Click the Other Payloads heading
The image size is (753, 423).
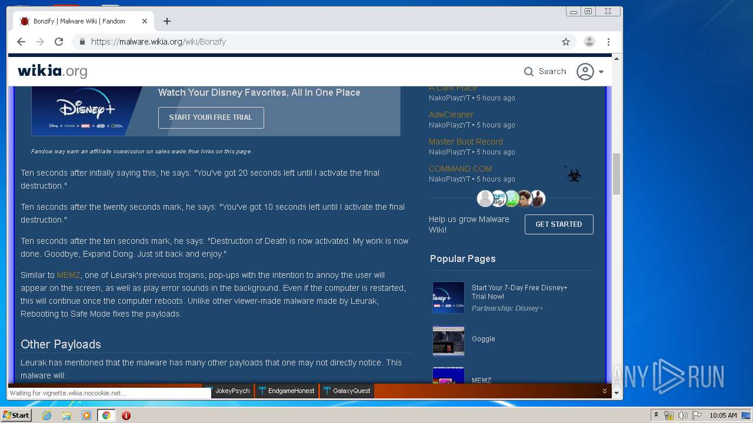point(61,344)
